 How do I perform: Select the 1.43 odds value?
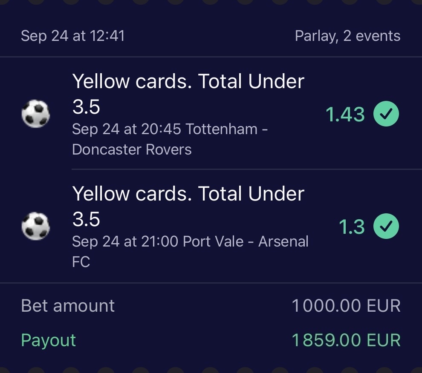pyautogui.click(x=345, y=115)
